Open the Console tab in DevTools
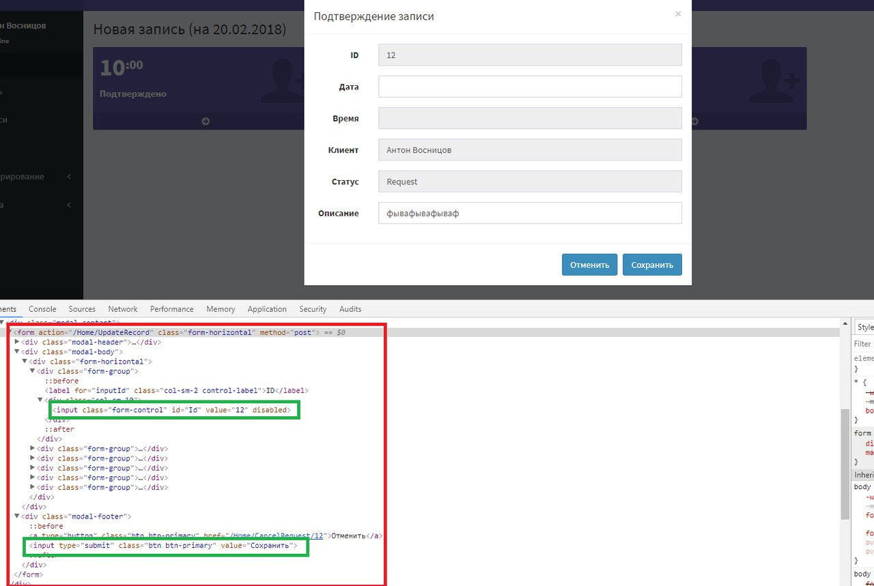The height and width of the screenshot is (586, 874). pos(42,309)
